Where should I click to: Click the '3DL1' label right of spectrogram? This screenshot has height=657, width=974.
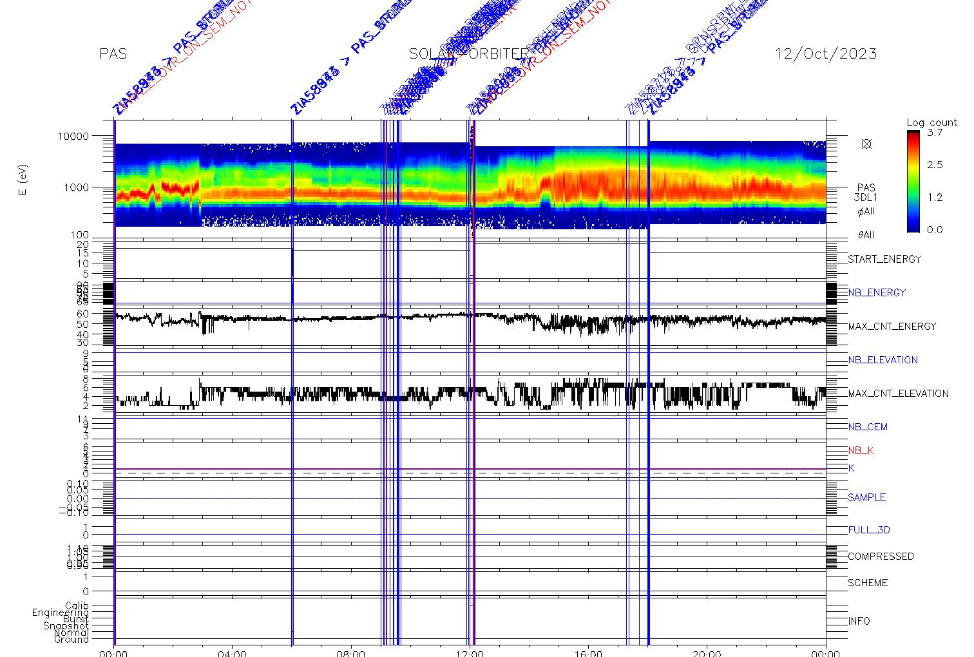pos(866,198)
